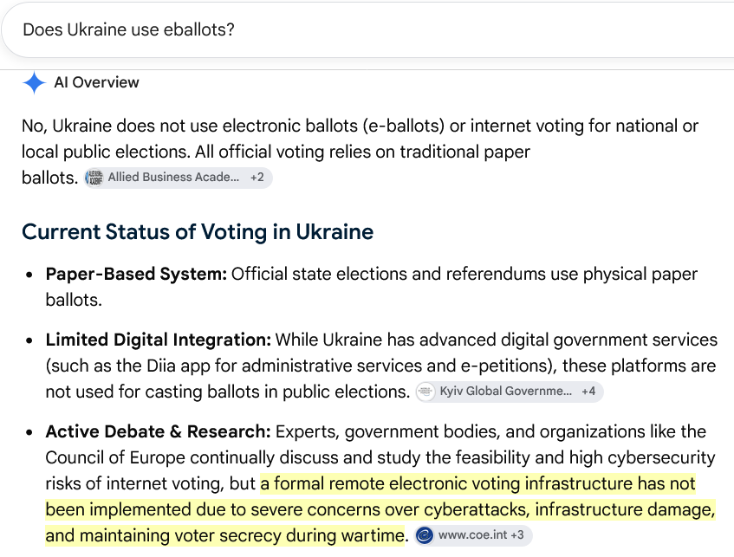Expand the +2 additional sources
734x557 pixels.
[x=257, y=178]
